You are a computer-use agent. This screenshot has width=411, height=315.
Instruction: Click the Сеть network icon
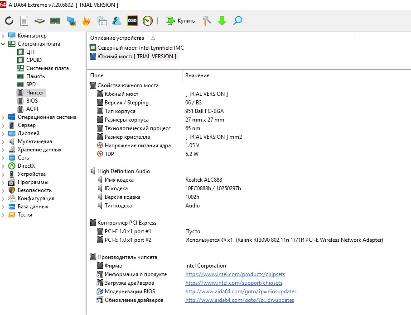coord(12,158)
